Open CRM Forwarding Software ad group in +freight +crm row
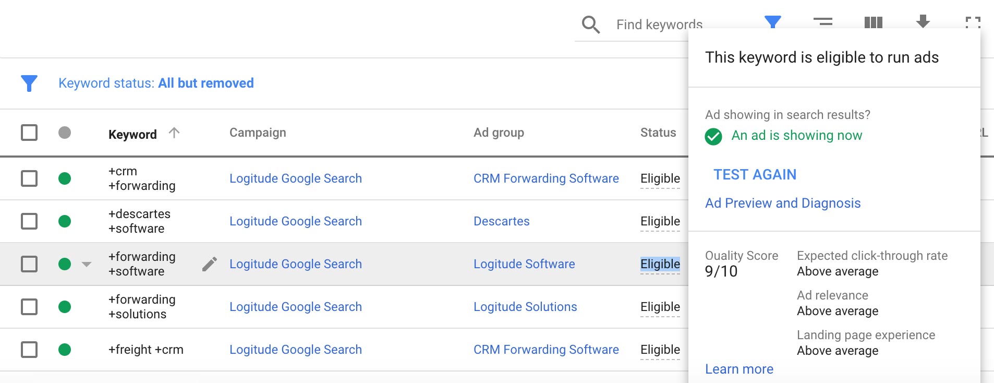This screenshot has width=994, height=383. (x=546, y=350)
